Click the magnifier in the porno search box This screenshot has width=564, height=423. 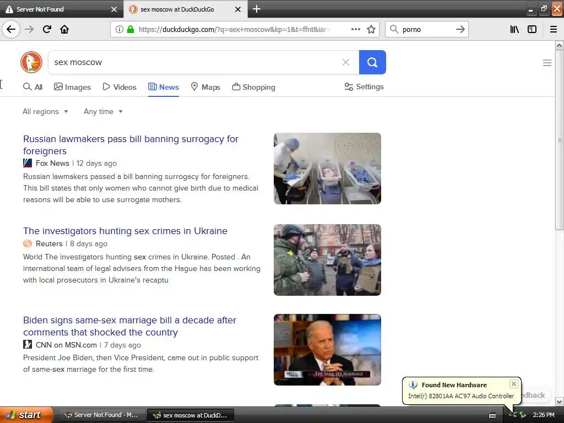point(394,29)
